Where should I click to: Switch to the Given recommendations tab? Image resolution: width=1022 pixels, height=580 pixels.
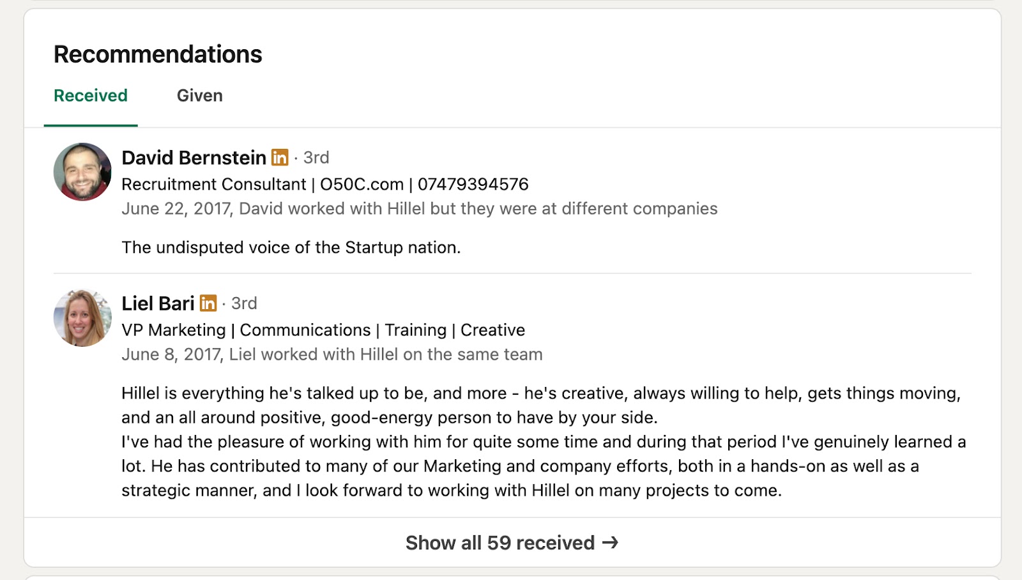(x=200, y=95)
